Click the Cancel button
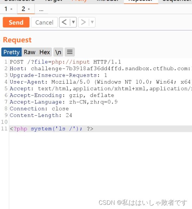The image size is (192, 209). (44, 22)
